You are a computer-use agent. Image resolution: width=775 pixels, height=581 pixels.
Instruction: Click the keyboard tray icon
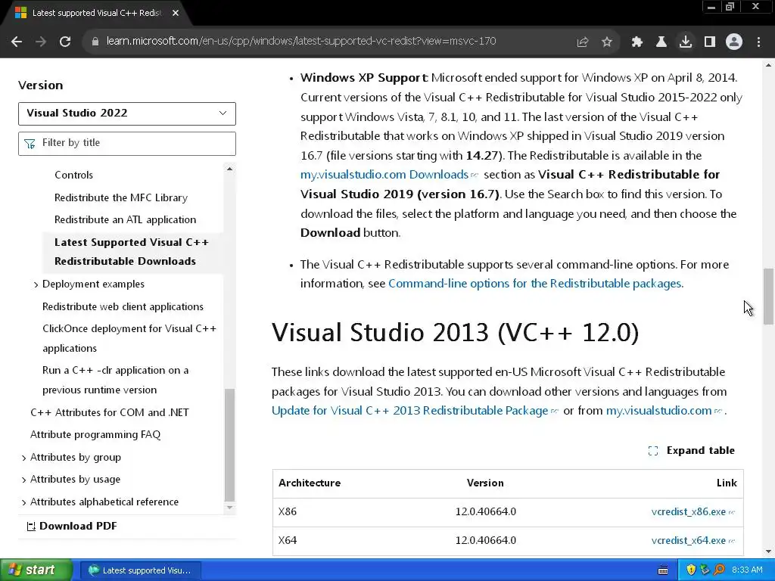(x=663, y=570)
